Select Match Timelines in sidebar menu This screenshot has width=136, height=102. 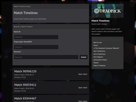pyautogui.click(x=99, y=65)
